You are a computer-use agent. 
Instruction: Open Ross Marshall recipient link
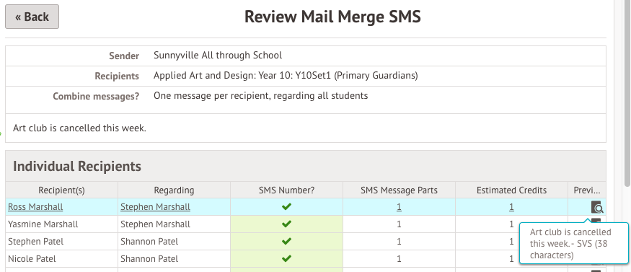pos(35,207)
